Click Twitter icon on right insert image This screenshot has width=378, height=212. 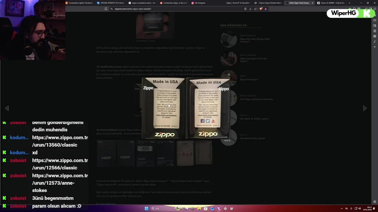pyautogui.click(x=208, y=121)
